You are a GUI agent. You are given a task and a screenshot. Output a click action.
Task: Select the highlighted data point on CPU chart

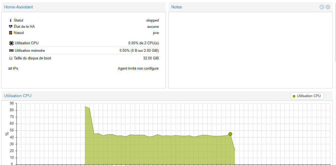click(x=230, y=134)
